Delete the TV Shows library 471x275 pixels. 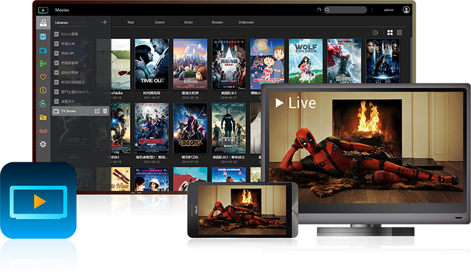[x=105, y=111]
